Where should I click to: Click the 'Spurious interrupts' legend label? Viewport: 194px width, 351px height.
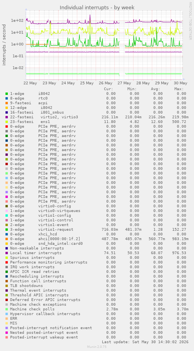point(29,258)
